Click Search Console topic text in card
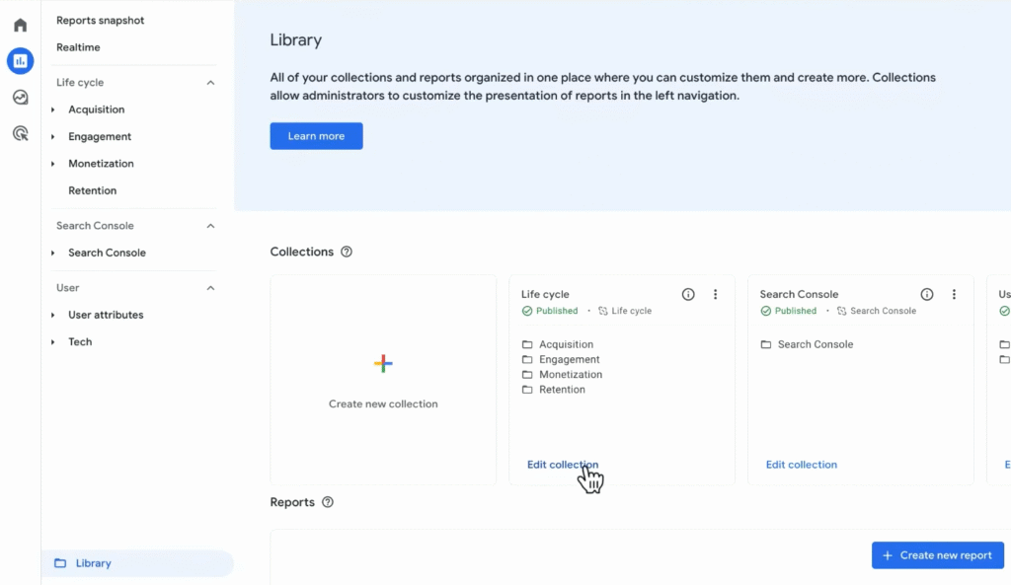This screenshot has width=1011, height=585. [815, 344]
